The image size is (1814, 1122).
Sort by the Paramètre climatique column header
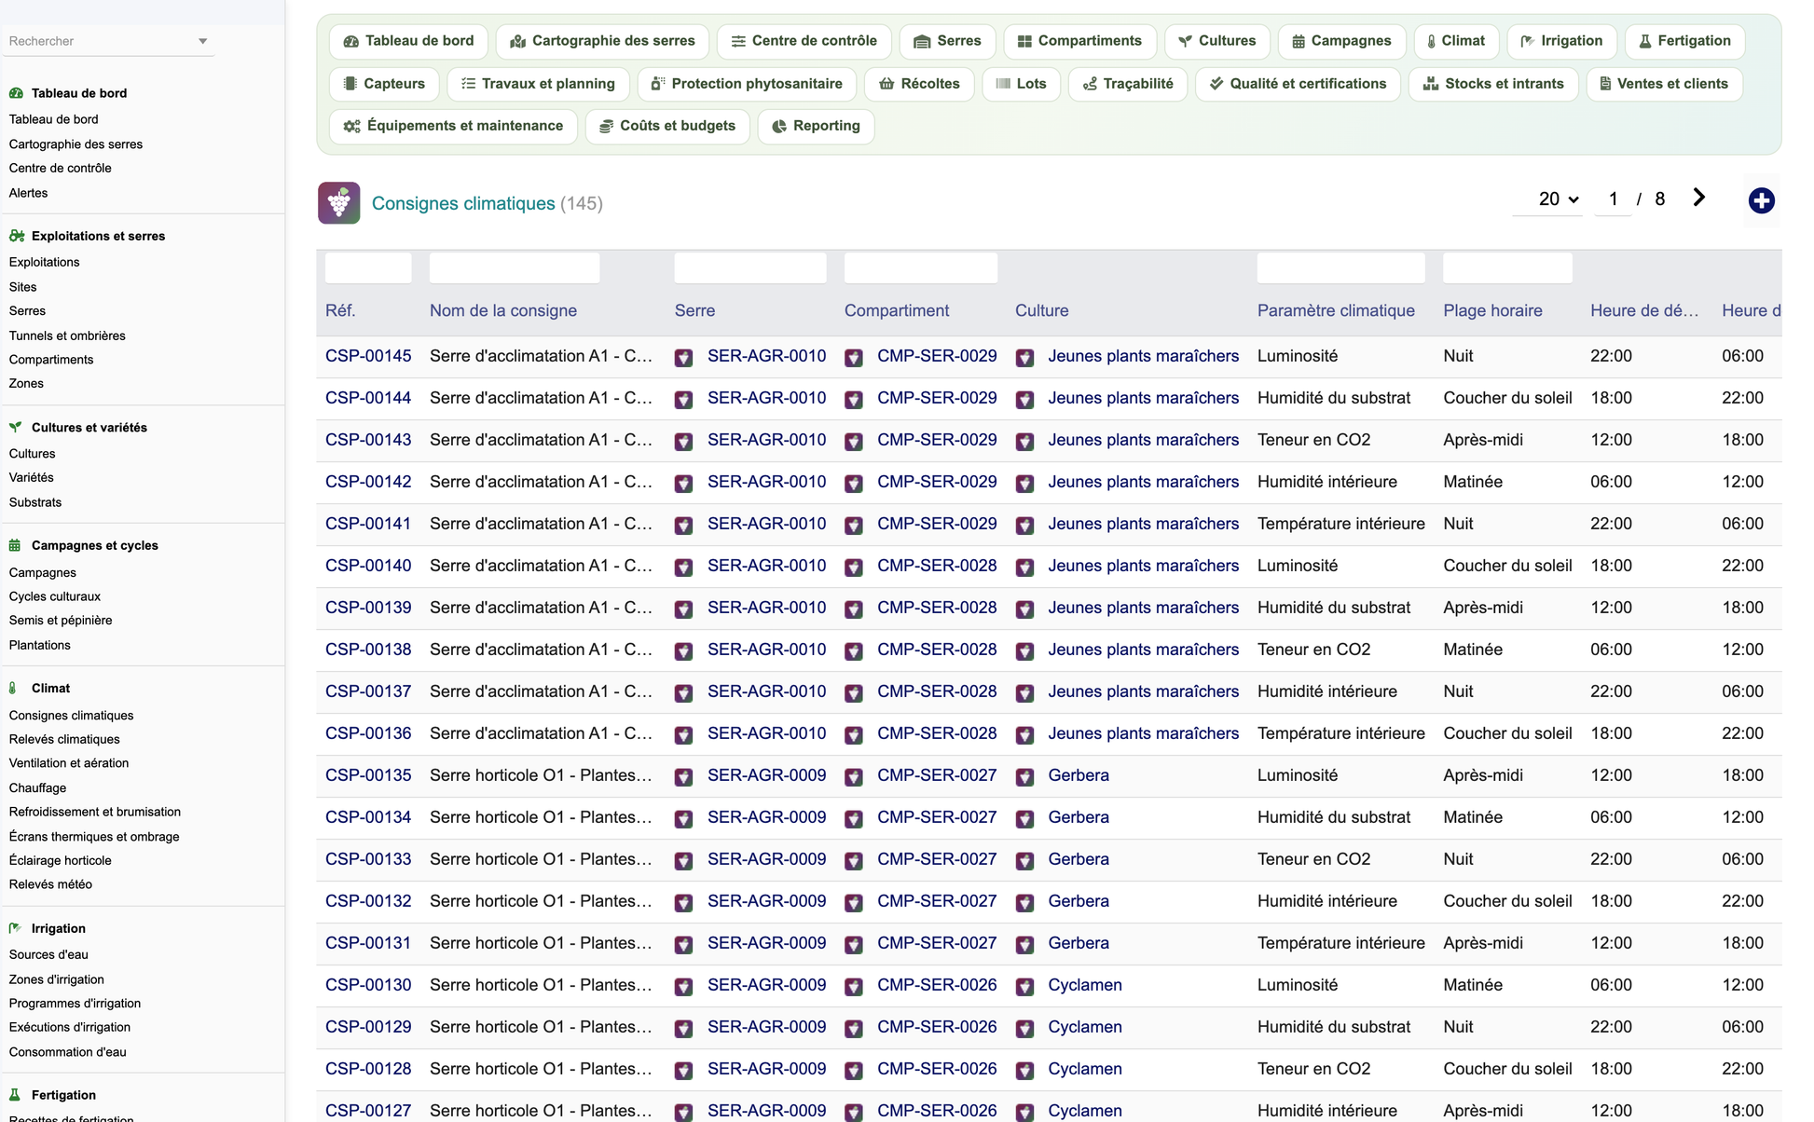1336,310
